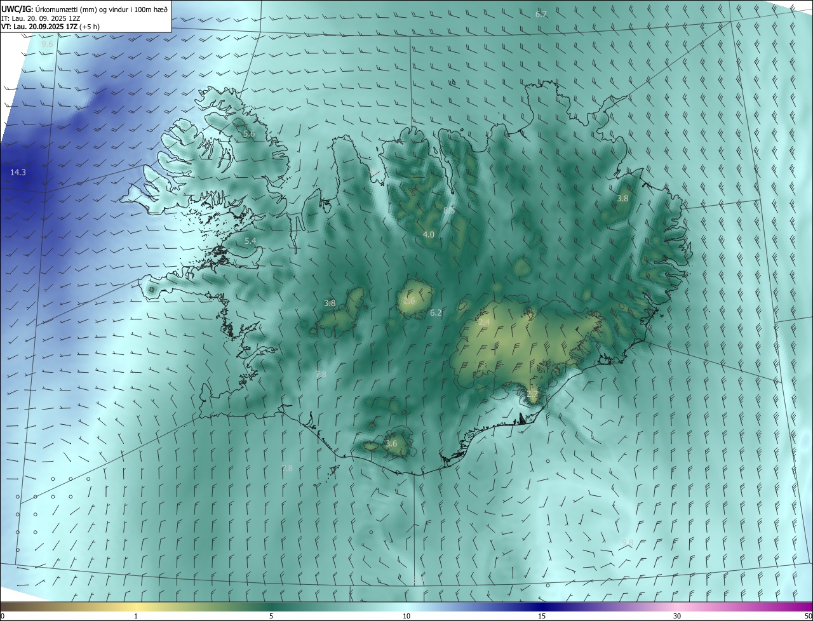Click the 9.8 value label
The width and height of the screenshot is (813, 621).
(x=628, y=542)
